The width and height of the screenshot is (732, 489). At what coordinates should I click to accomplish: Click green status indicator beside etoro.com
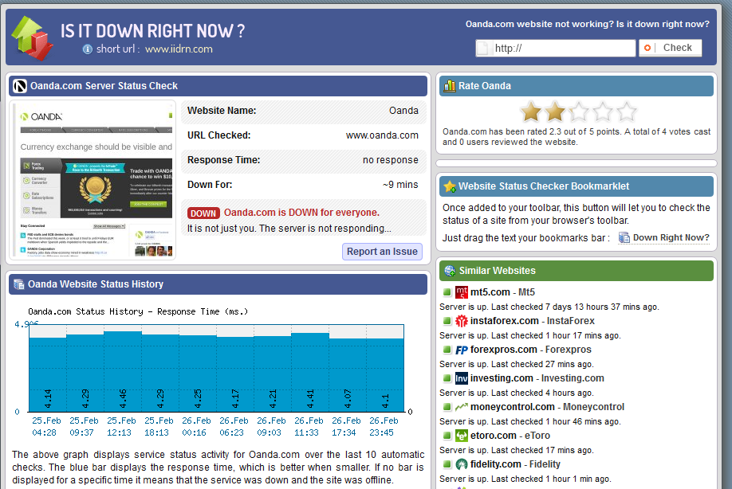point(447,436)
